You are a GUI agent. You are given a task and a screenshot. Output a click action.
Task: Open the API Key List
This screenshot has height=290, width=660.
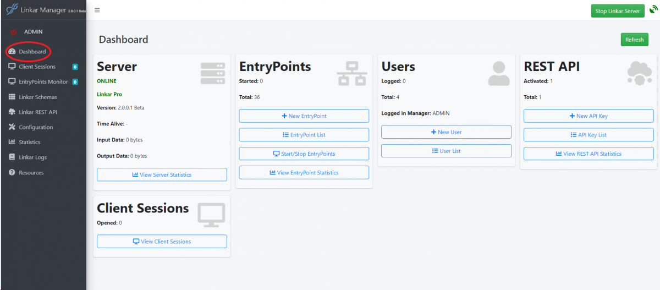[x=588, y=135]
